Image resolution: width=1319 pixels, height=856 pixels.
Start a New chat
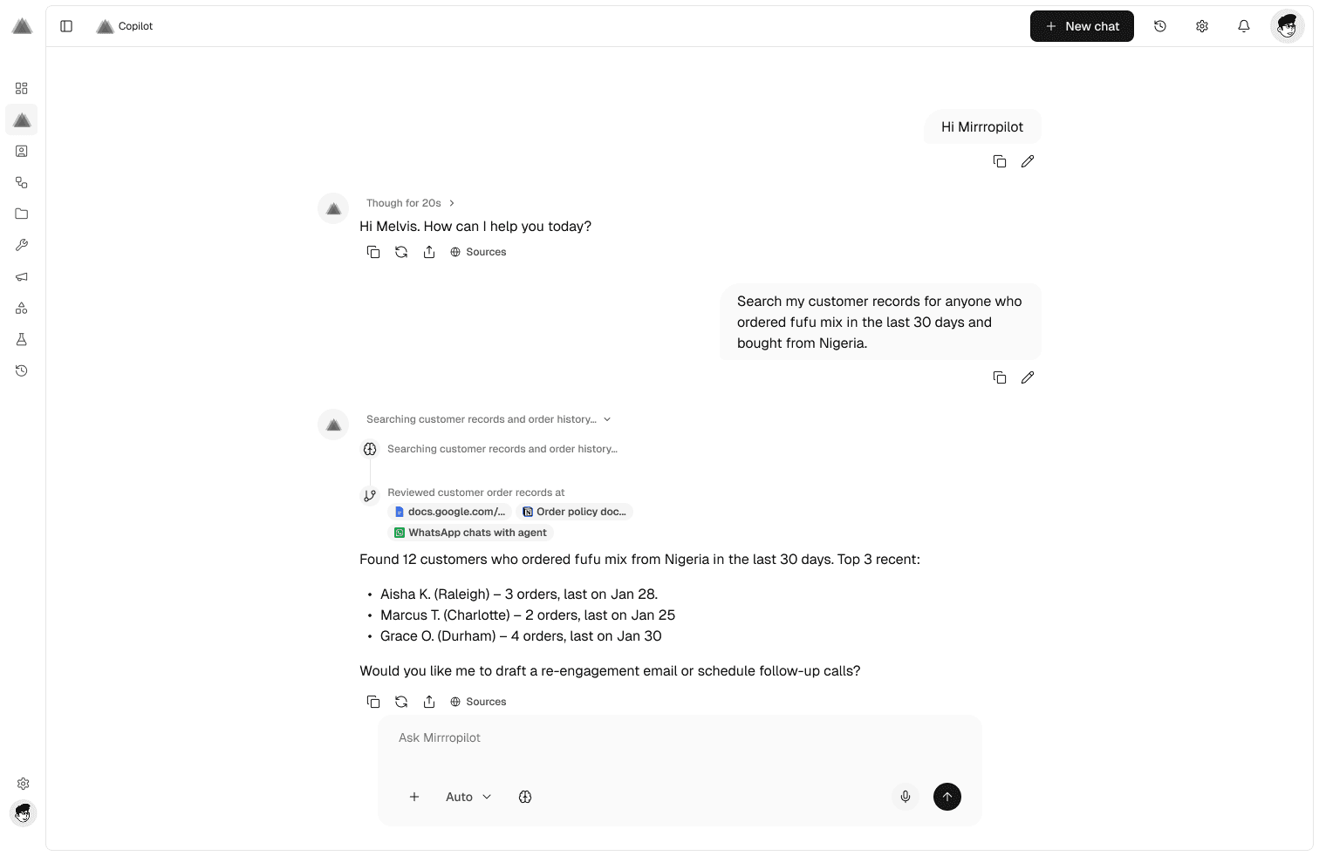(x=1082, y=26)
